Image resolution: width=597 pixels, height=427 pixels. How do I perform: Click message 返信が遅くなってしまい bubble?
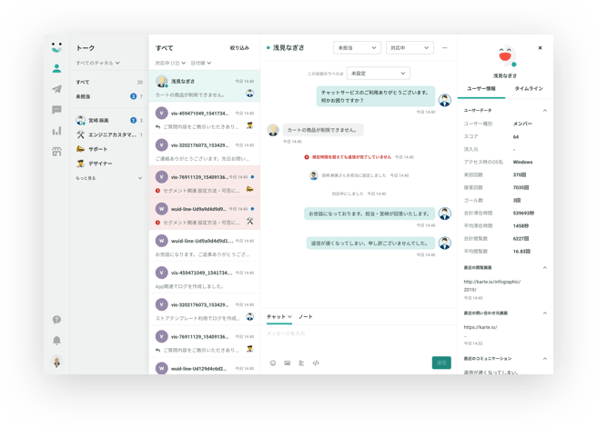pos(370,243)
